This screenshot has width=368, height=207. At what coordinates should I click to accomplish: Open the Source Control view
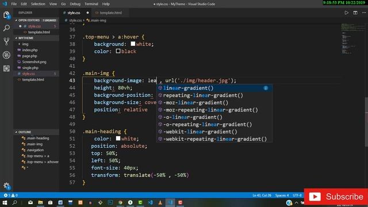(x=6, y=41)
